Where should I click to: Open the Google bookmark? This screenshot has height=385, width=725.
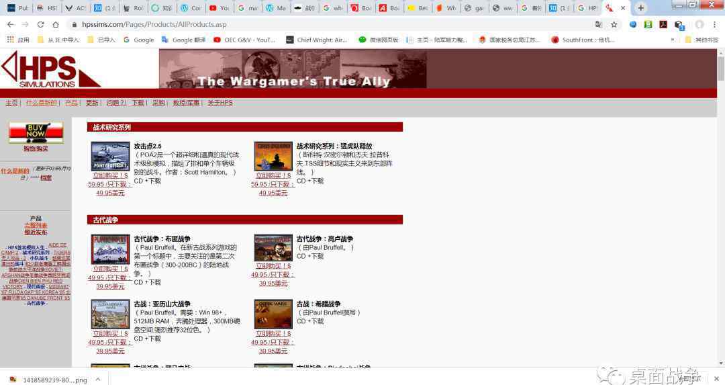tap(139, 40)
